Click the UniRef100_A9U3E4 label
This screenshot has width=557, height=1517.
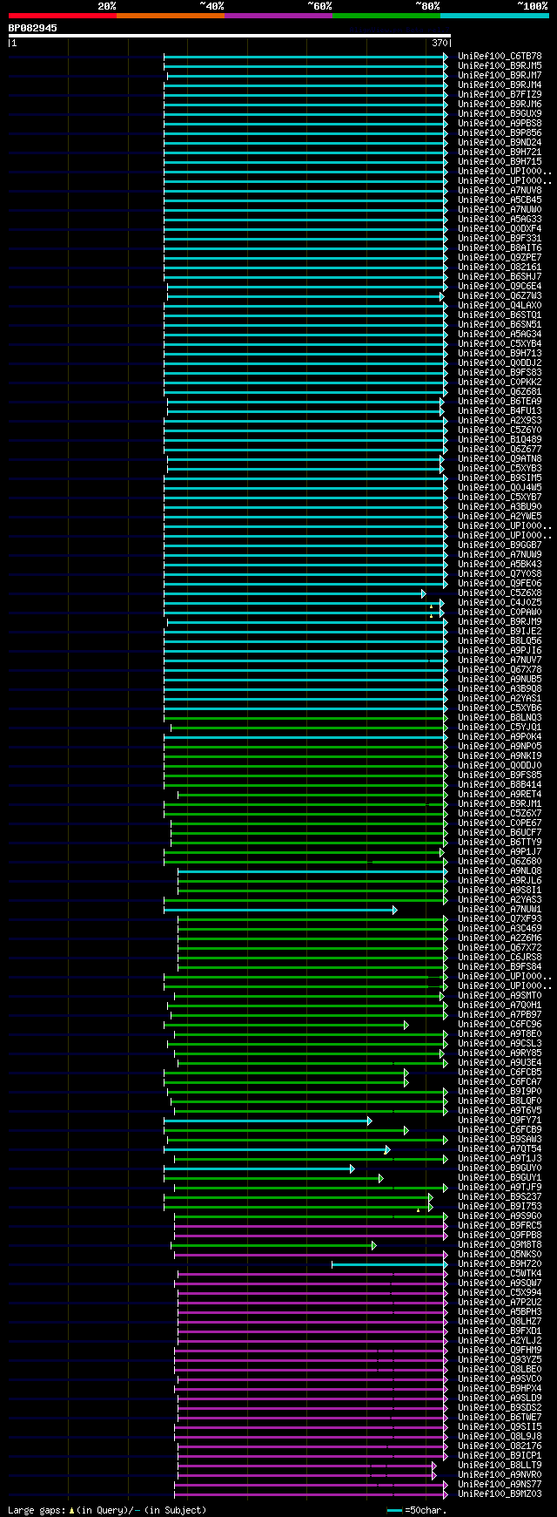(500, 1063)
